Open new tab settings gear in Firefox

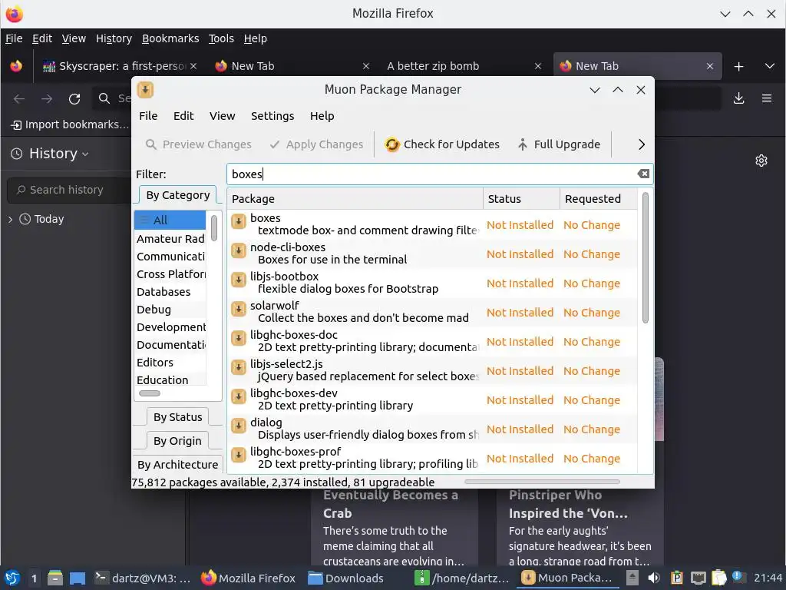pos(761,161)
